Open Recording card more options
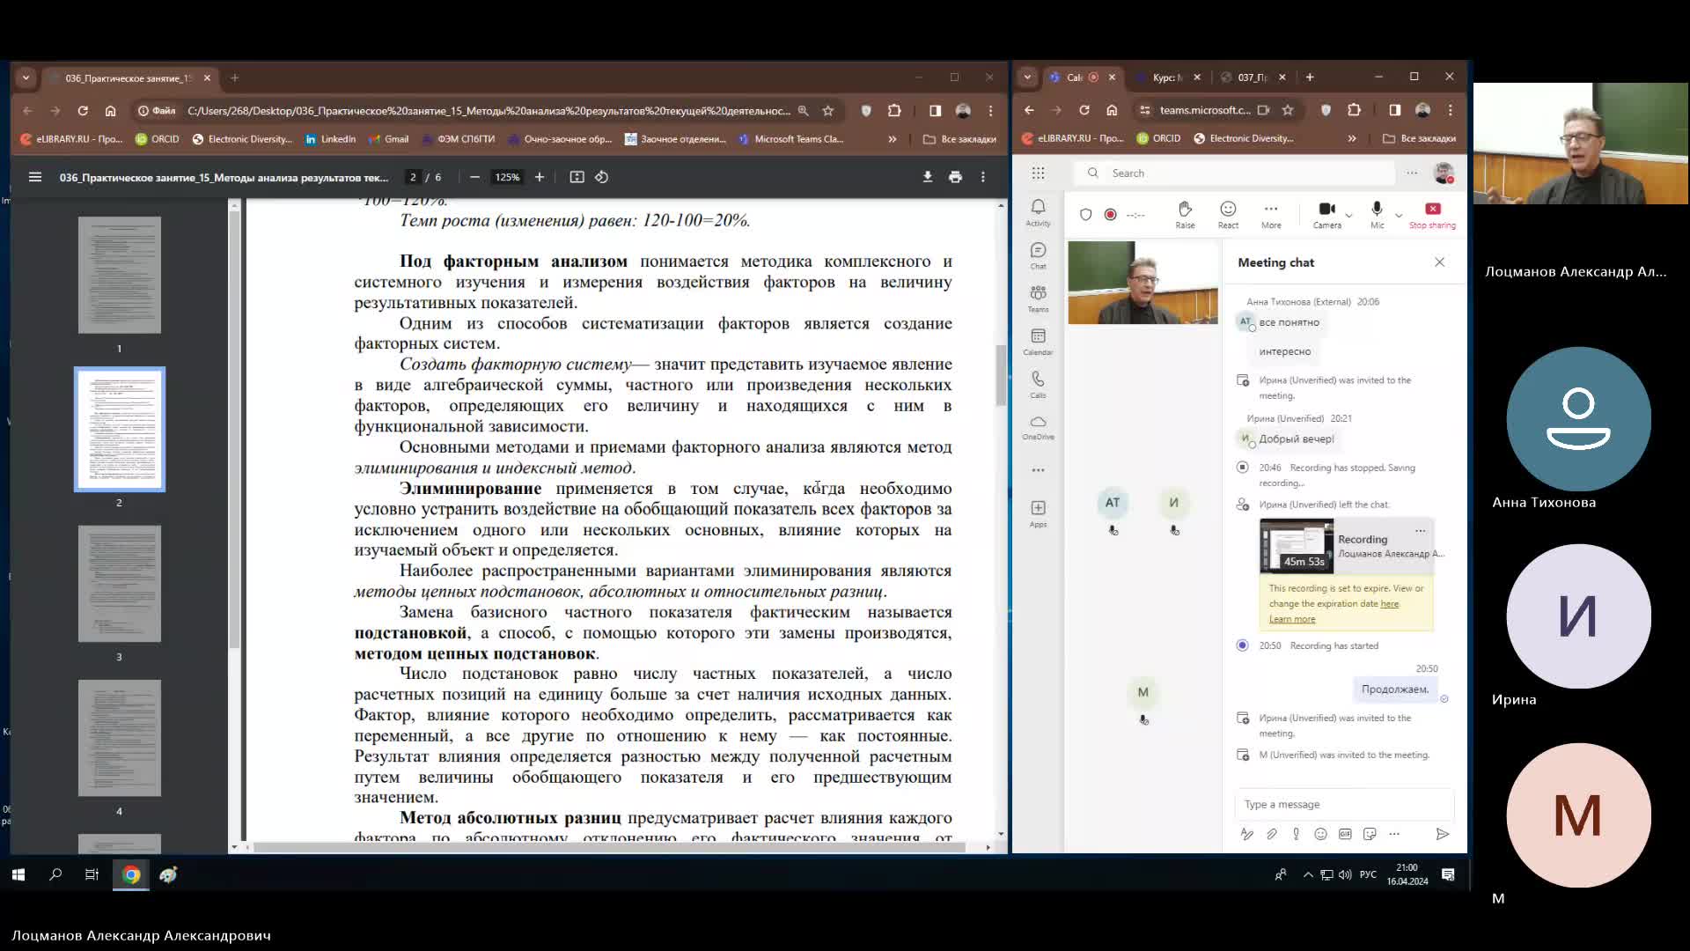 coord(1420,530)
